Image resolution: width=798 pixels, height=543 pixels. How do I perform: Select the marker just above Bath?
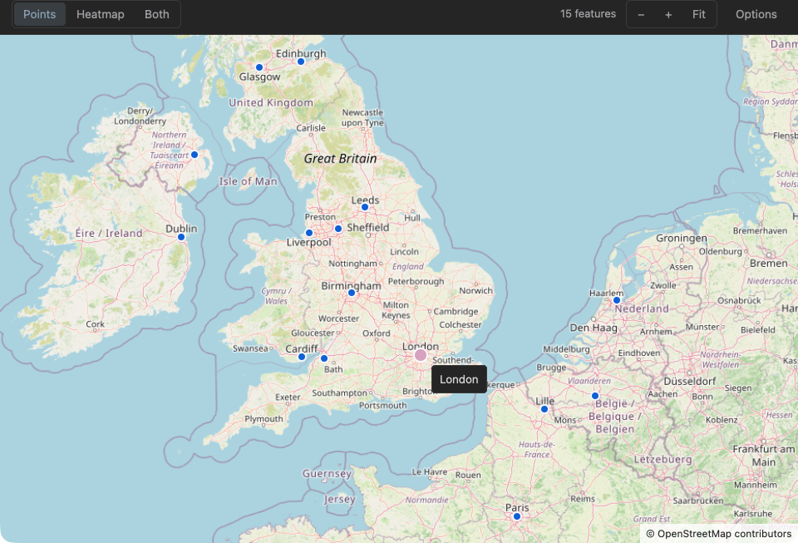tap(324, 358)
